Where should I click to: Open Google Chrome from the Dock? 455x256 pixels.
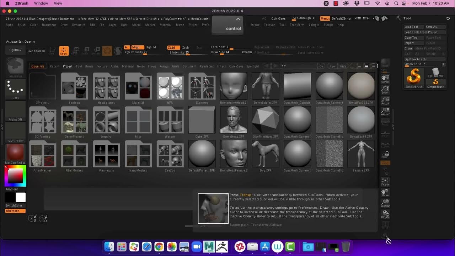tap(159, 246)
